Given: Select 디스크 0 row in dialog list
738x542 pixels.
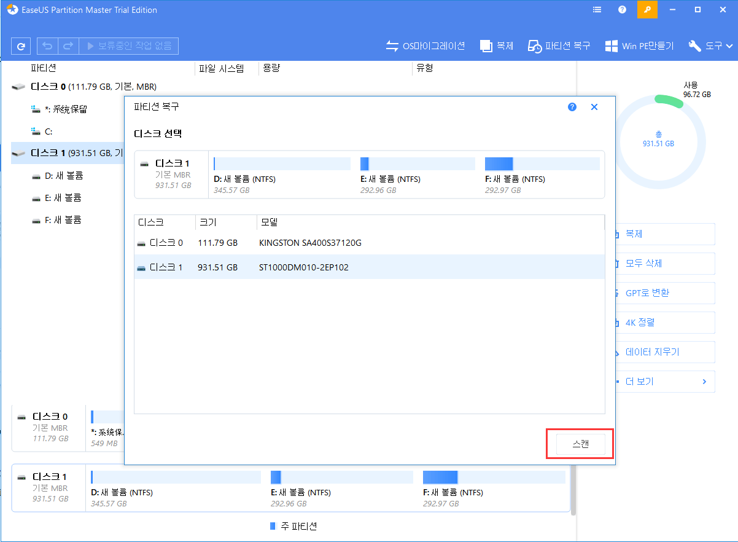Looking at the screenshot, I should tap(369, 243).
